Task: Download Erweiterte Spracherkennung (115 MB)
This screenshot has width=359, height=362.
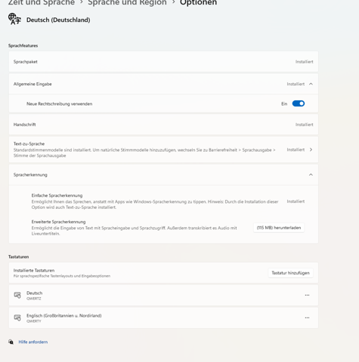Action: [x=279, y=228]
